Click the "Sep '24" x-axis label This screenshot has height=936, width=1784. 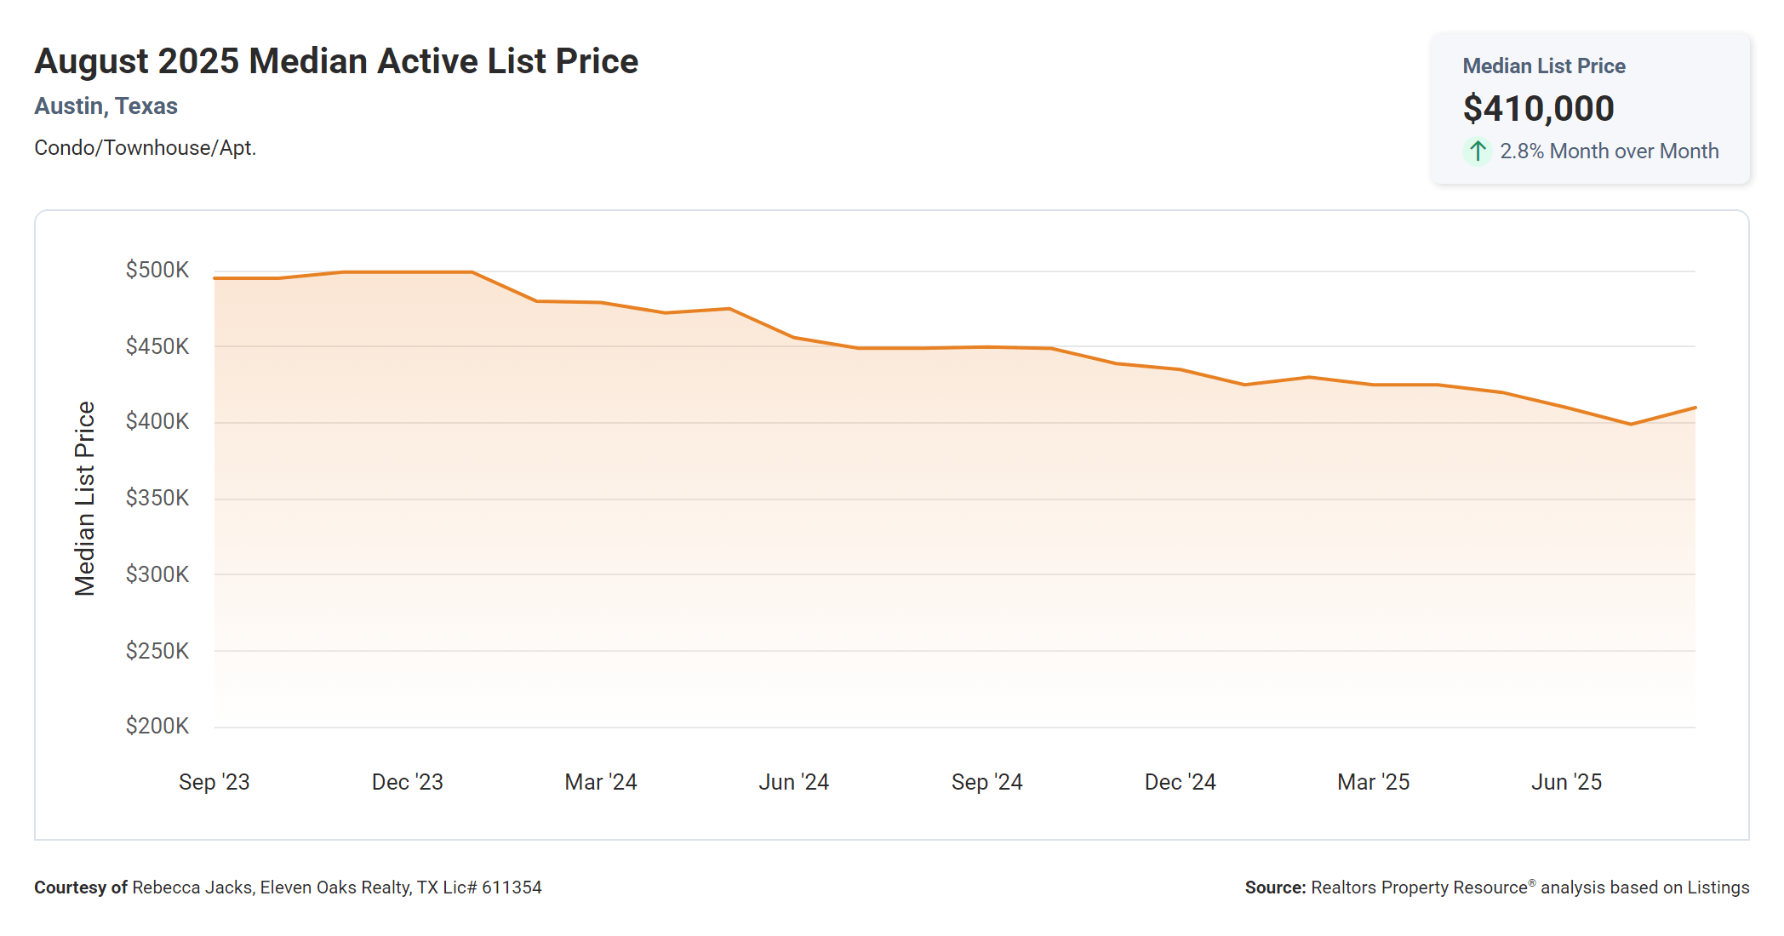(987, 782)
